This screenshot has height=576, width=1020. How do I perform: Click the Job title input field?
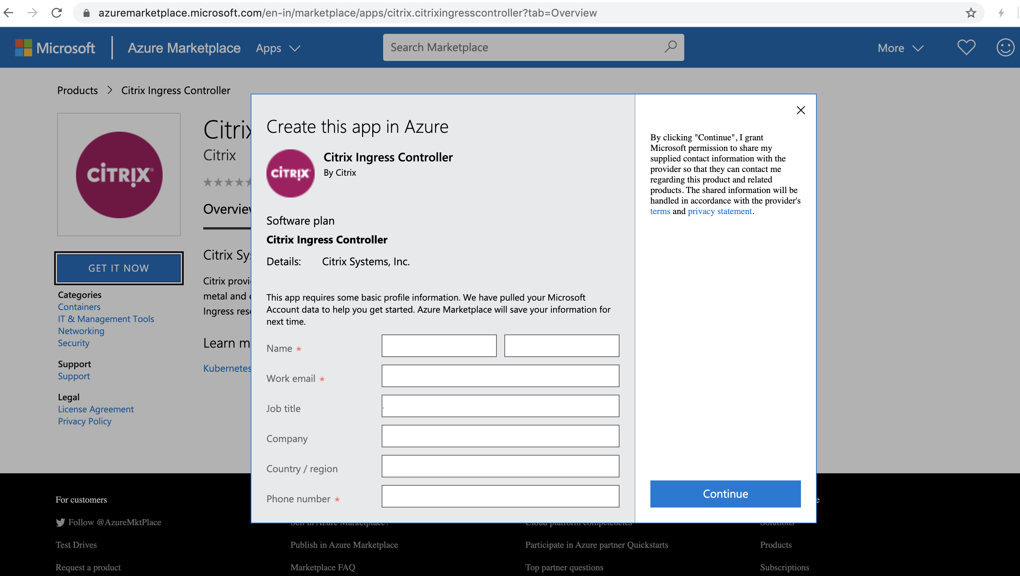[x=501, y=406]
